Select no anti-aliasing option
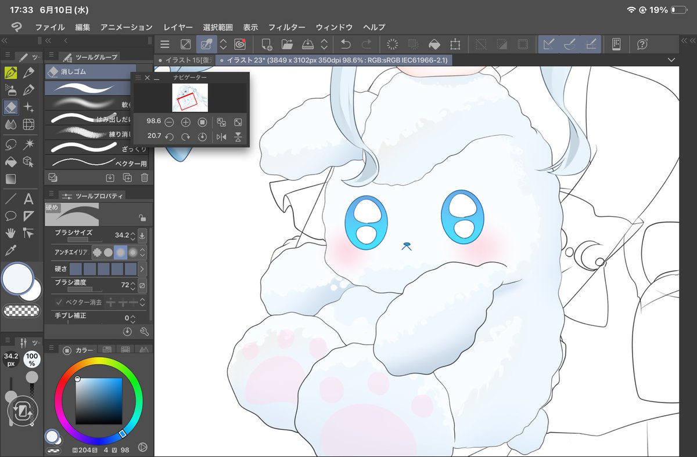 pos(96,252)
